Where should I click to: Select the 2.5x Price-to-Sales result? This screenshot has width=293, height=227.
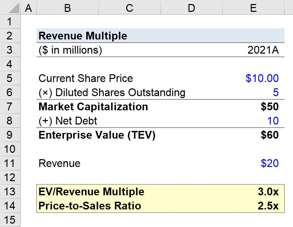click(253, 206)
